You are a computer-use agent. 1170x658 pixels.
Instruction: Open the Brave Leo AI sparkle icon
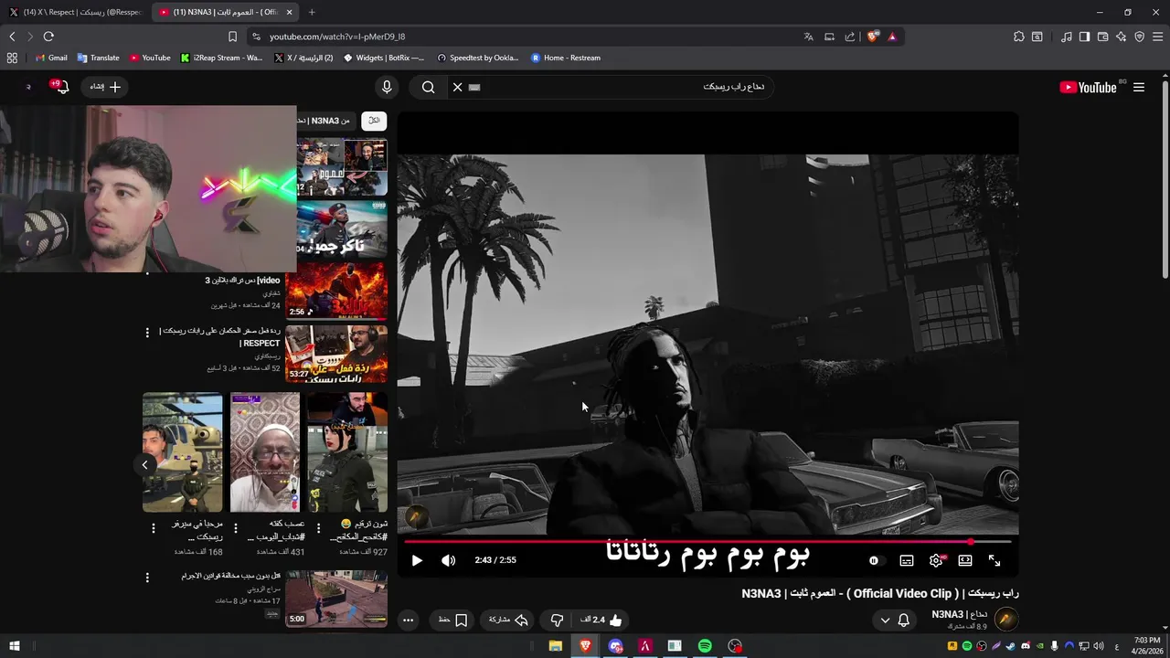pos(1122,37)
